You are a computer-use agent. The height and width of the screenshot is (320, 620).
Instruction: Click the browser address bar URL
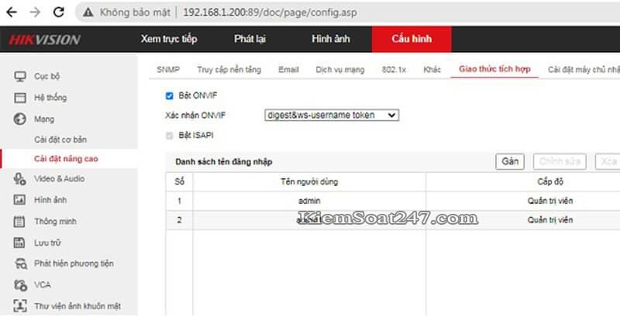point(270,12)
